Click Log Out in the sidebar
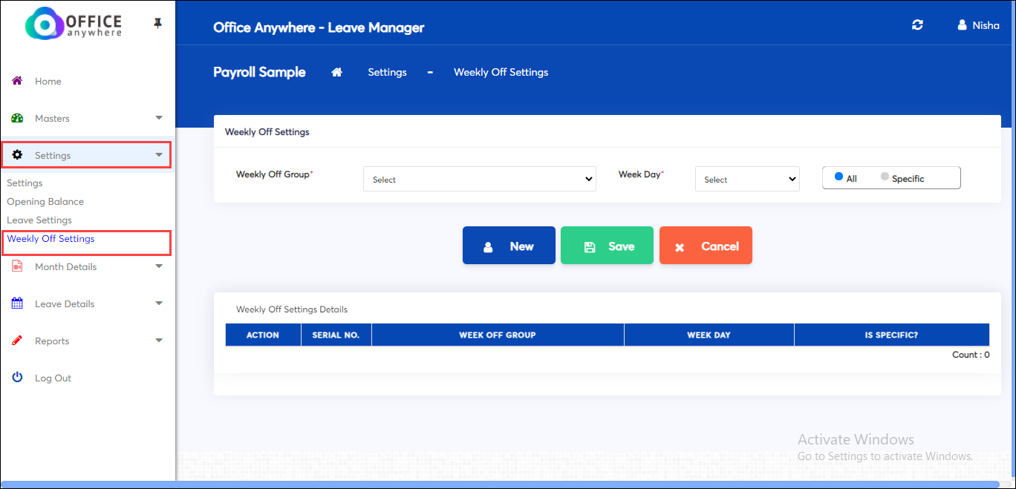The height and width of the screenshot is (489, 1016). pos(53,378)
